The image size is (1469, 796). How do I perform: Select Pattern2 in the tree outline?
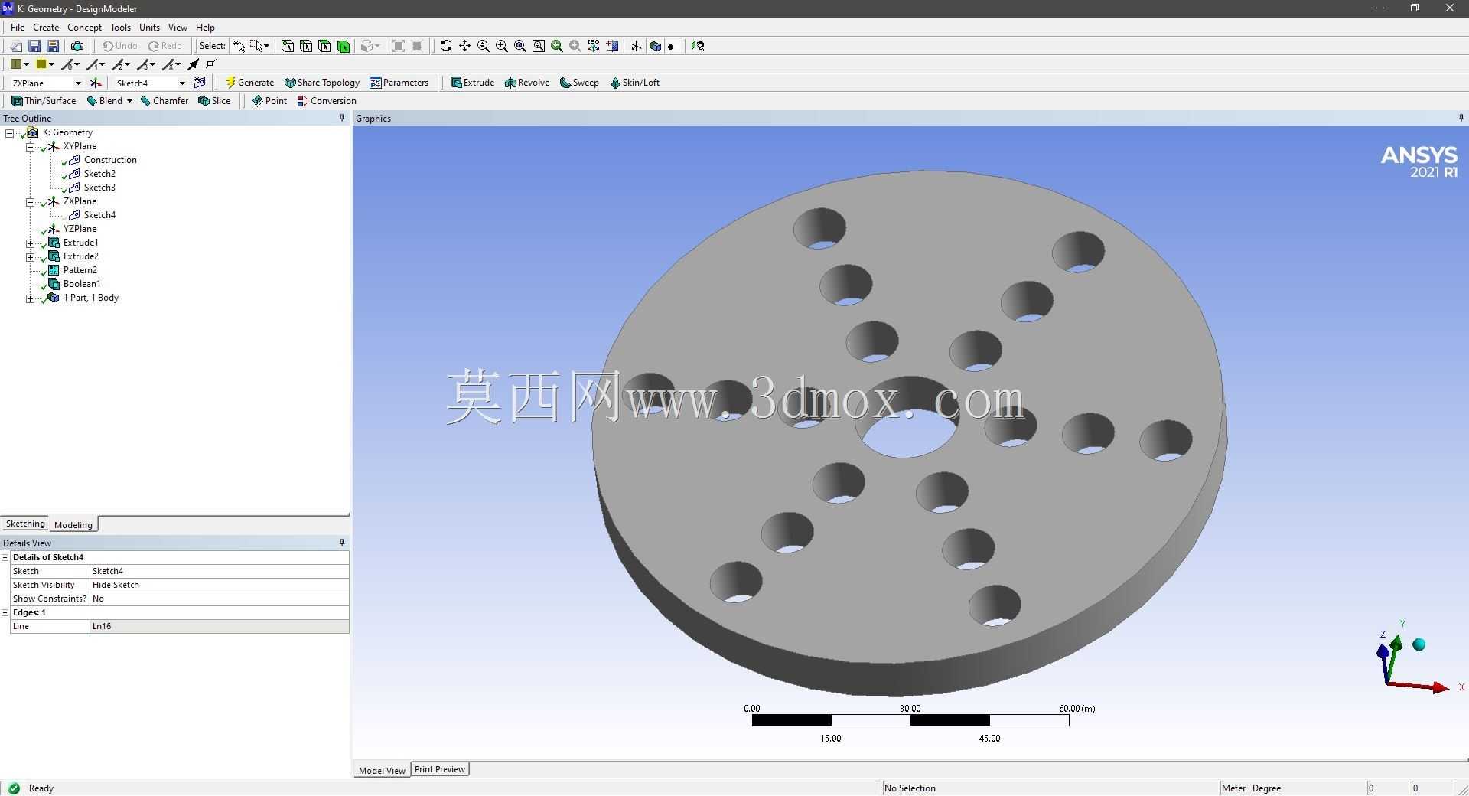[80, 270]
